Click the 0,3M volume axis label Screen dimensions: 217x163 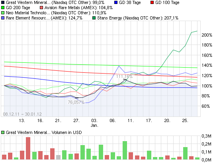pyautogui.click(x=206, y=136)
